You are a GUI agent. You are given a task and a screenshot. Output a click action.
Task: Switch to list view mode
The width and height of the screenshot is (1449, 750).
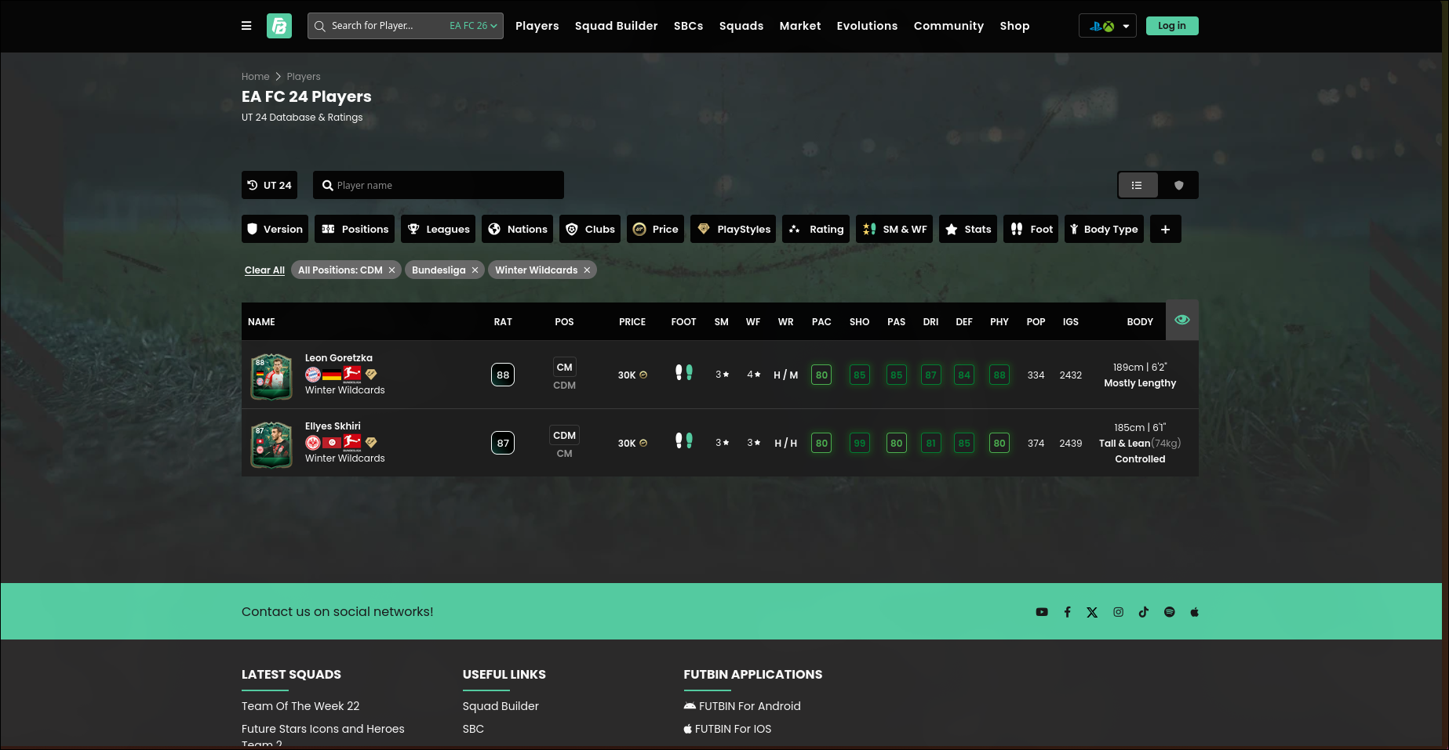click(x=1137, y=185)
